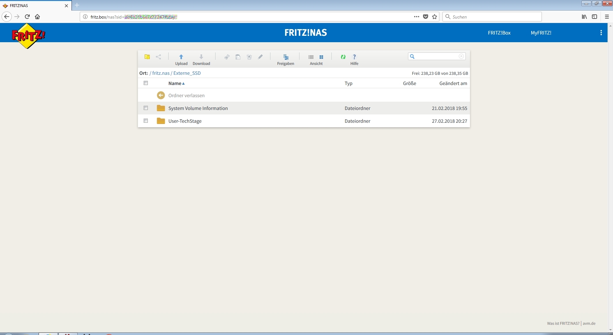The width and height of the screenshot is (613, 335).
Task: Click Ordner verlassen to leave folder
Action: click(186, 96)
